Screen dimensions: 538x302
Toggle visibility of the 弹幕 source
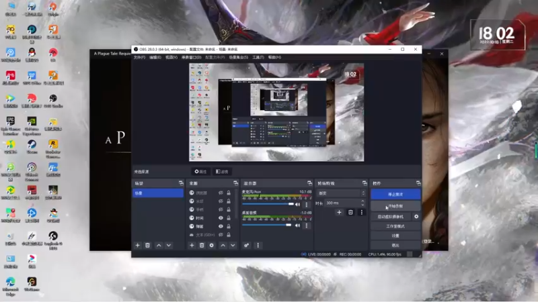(221, 226)
